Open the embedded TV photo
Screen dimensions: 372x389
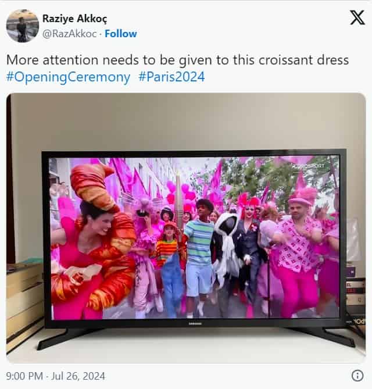(186, 228)
